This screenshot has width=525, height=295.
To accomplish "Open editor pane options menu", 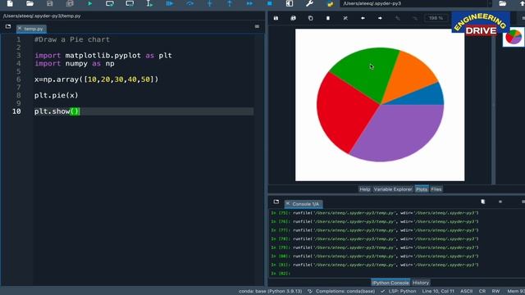I will pos(257,26).
